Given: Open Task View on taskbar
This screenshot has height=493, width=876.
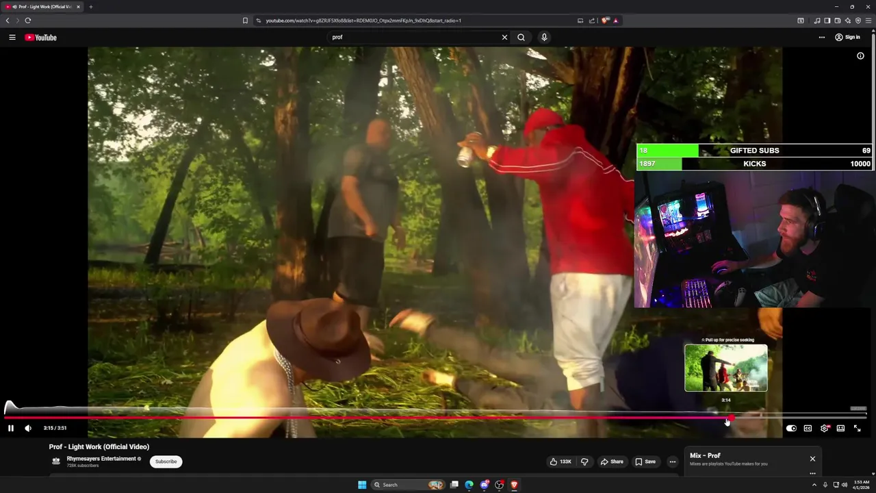Looking at the screenshot, I should tap(454, 485).
